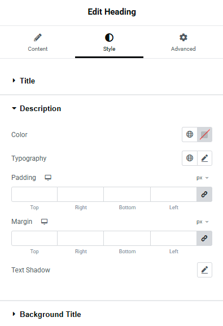The height and width of the screenshot is (326, 223).
Task: Open global fonts for Typography
Action: (190, 158)
